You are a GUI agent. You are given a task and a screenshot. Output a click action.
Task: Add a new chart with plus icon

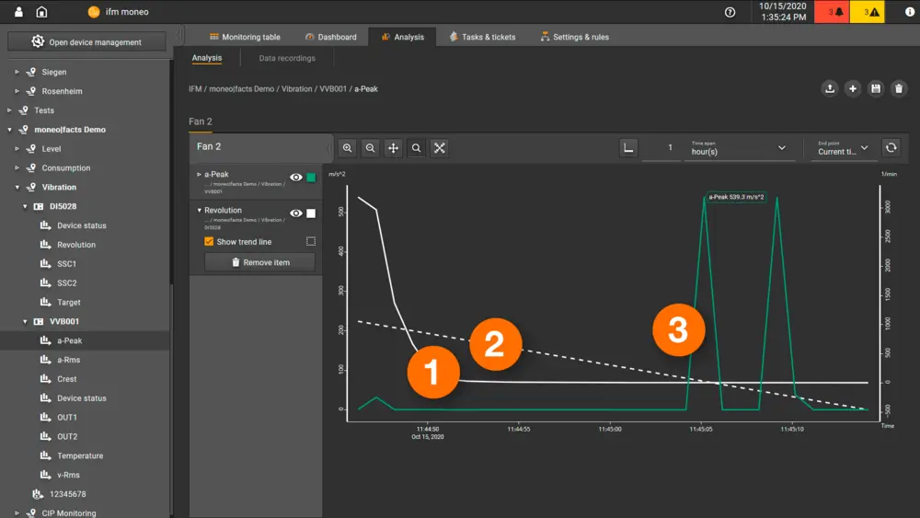[853, 88]
